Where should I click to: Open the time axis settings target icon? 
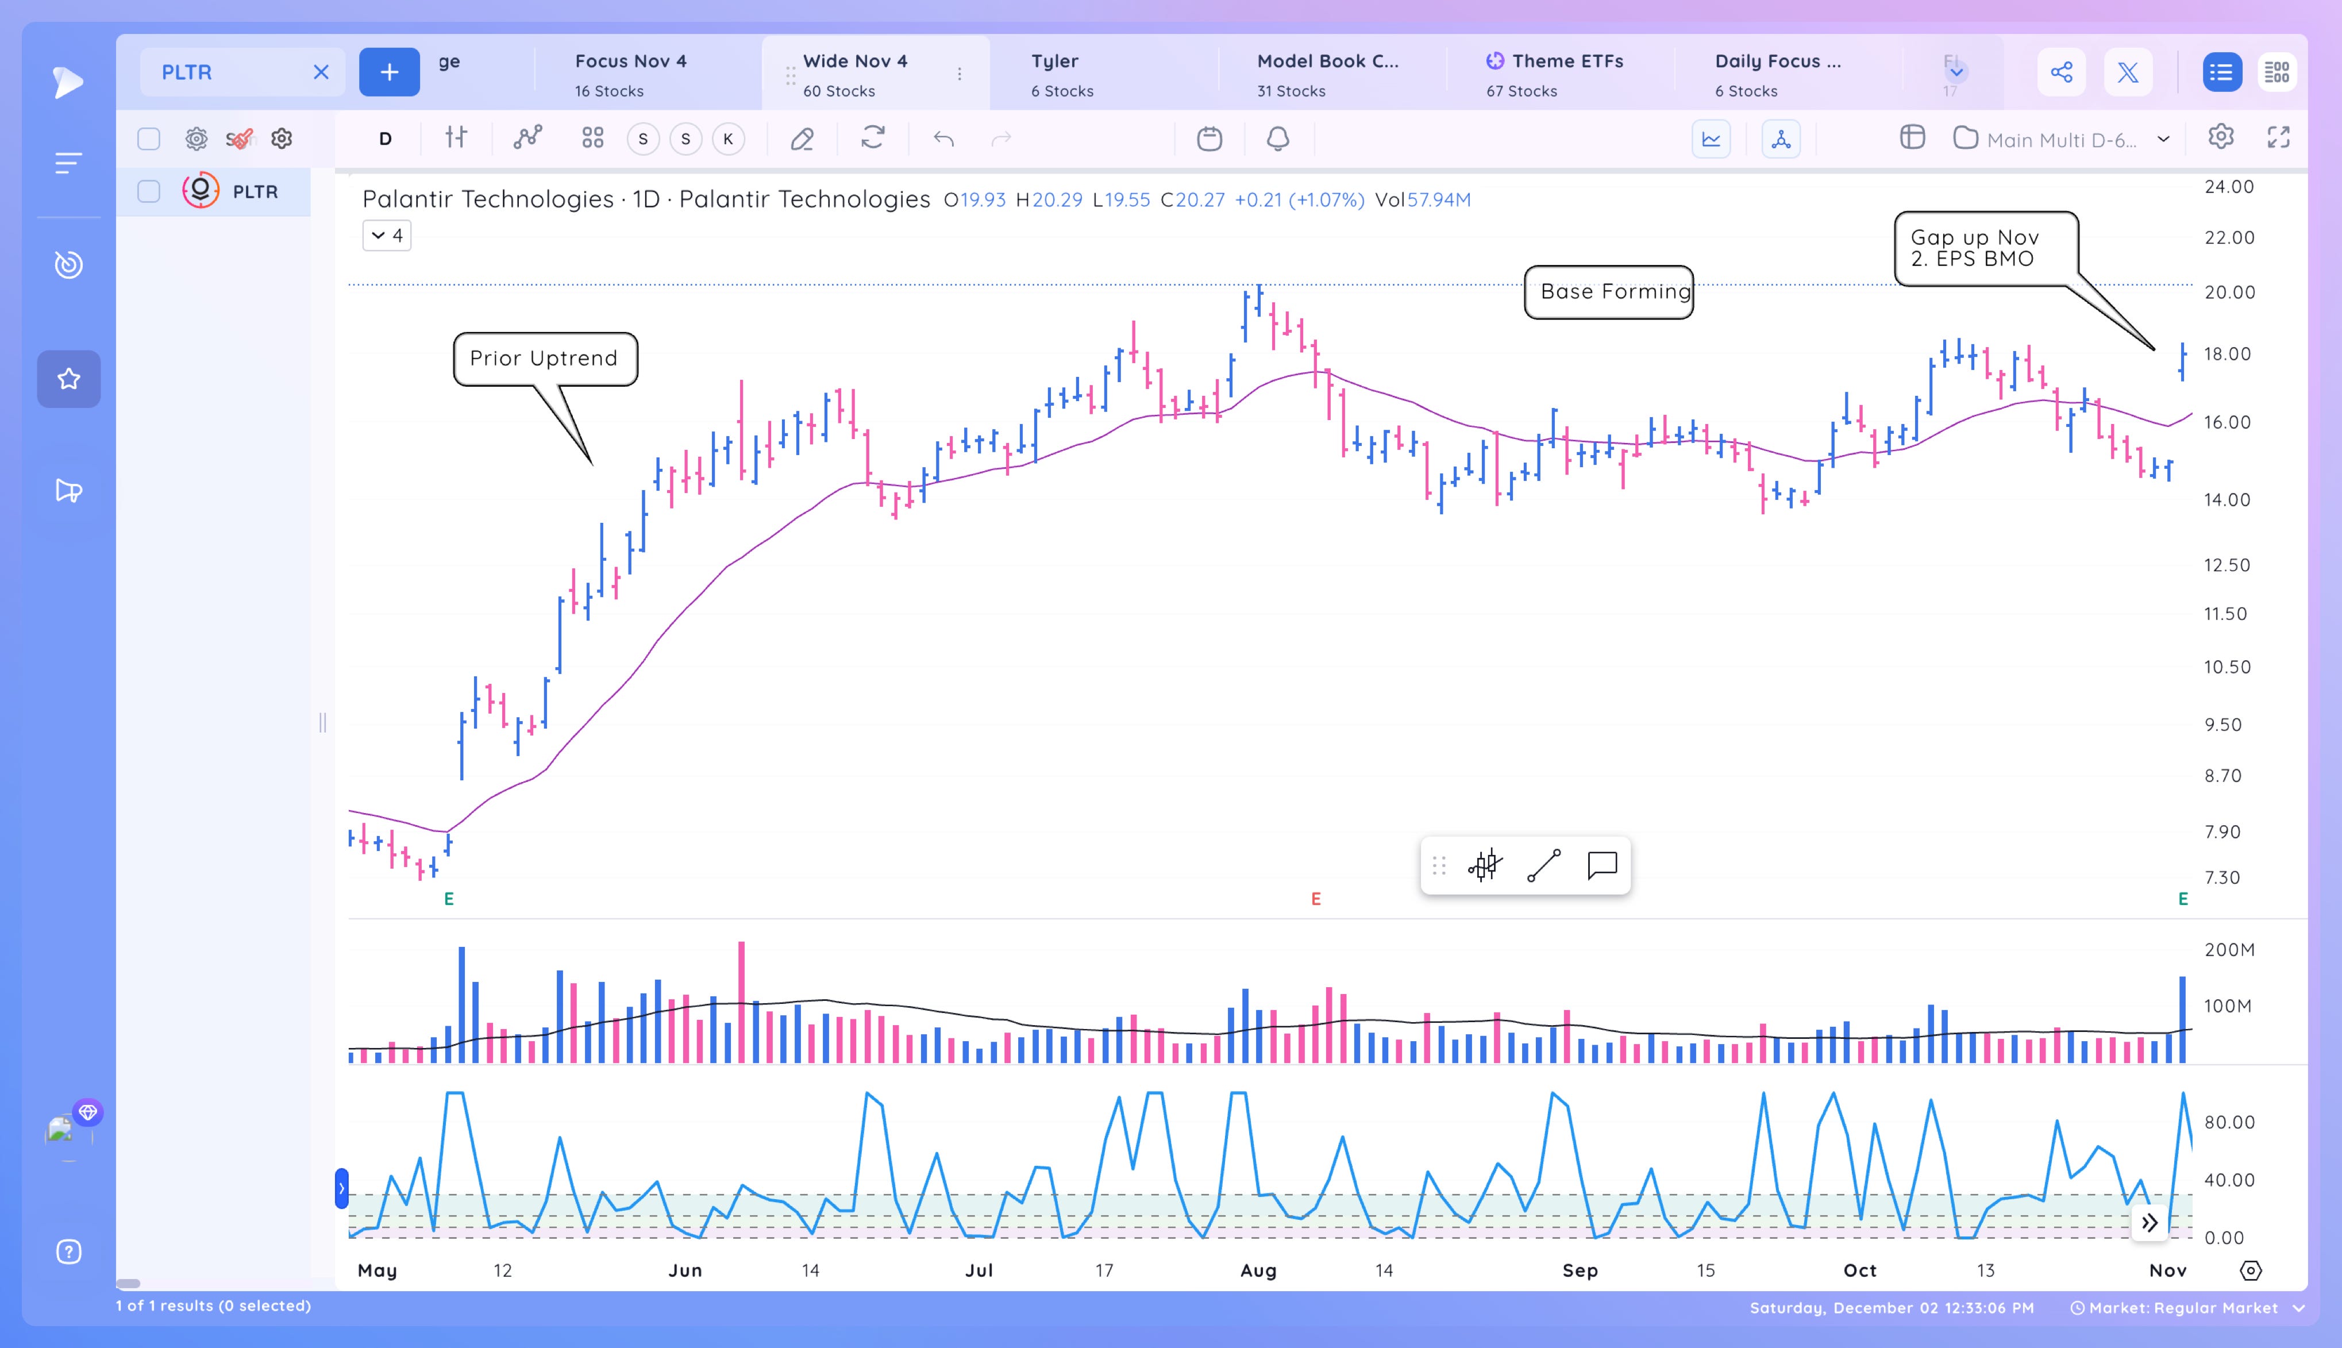pyautogui.click(x=2251, y=1270)
